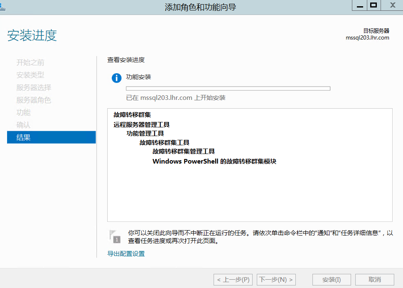Select 故障转移群集管理工具 in the feature list
403x288 pixels.
tap(183, 151)
